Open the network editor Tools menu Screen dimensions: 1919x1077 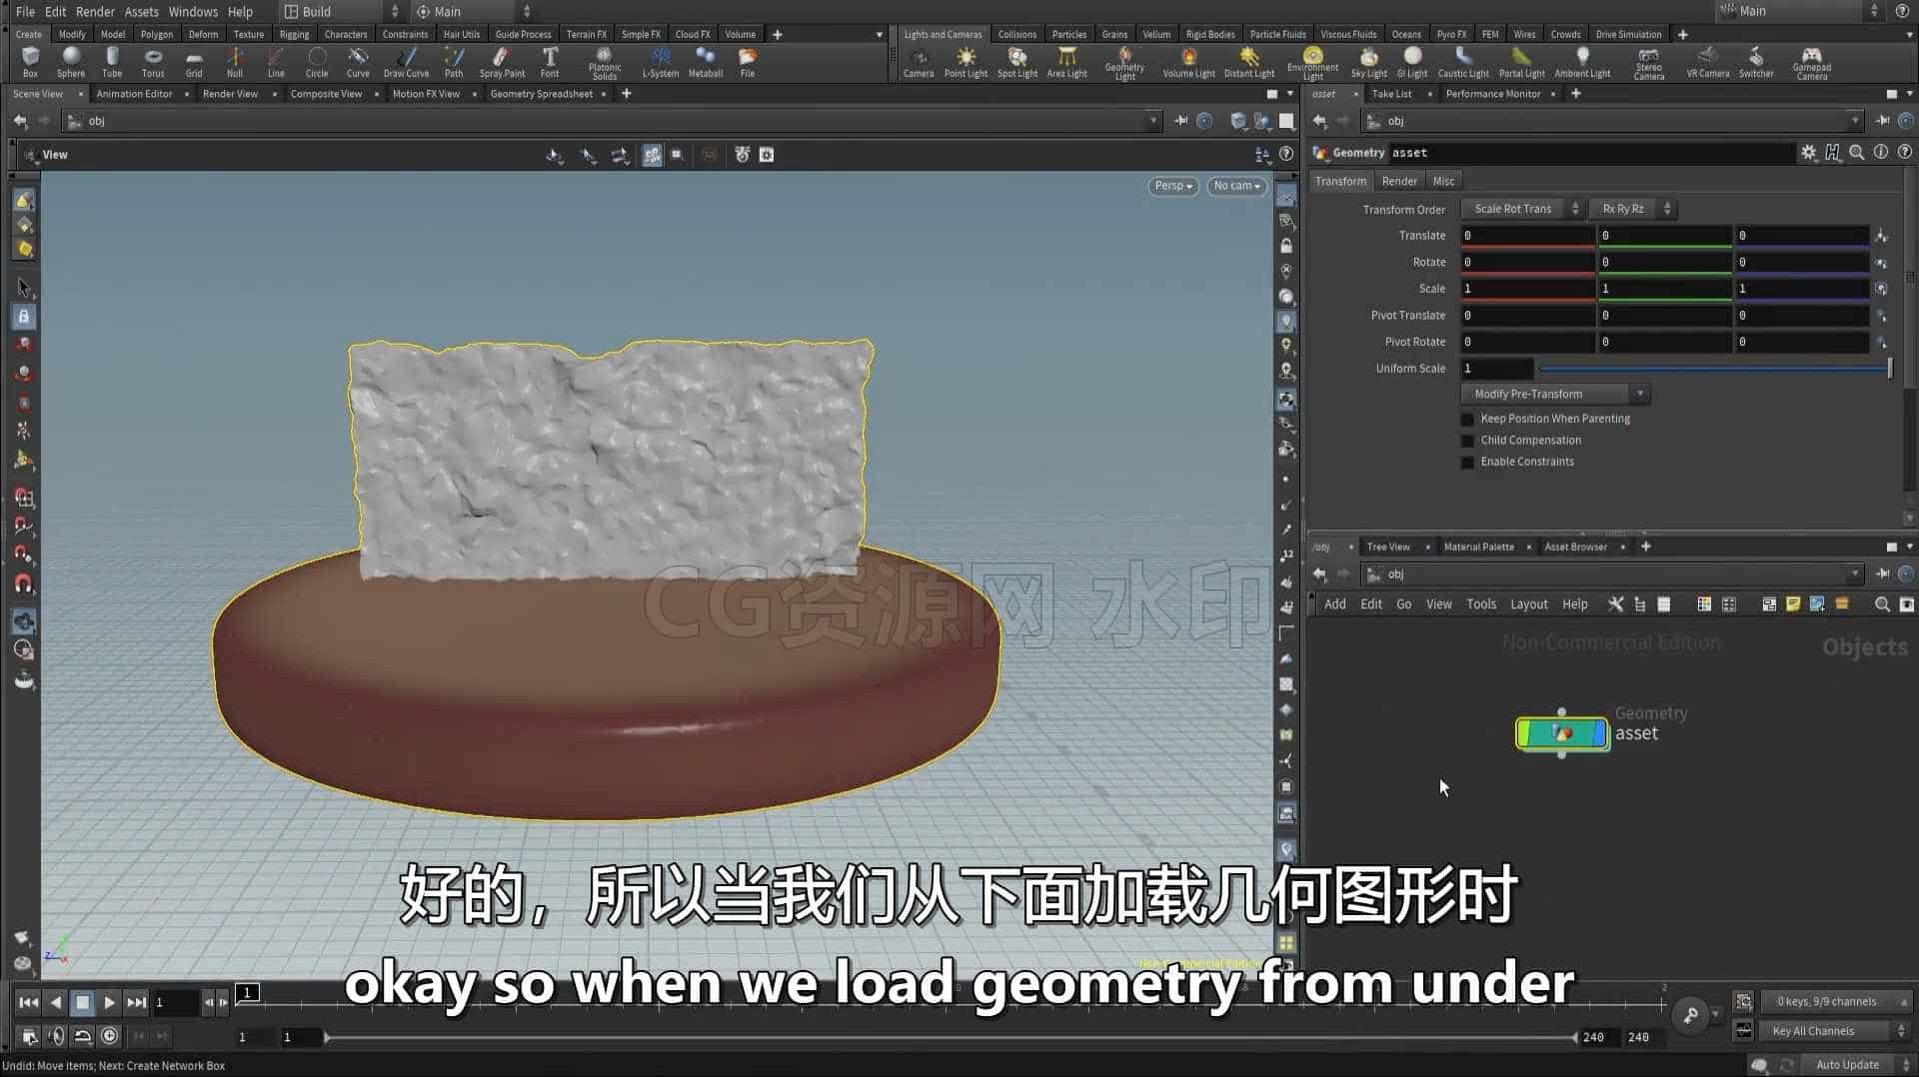point(1480,604)
